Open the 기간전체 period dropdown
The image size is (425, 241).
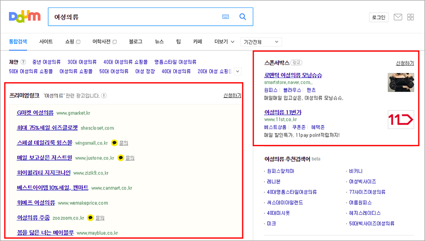click(x=261, y=42)
